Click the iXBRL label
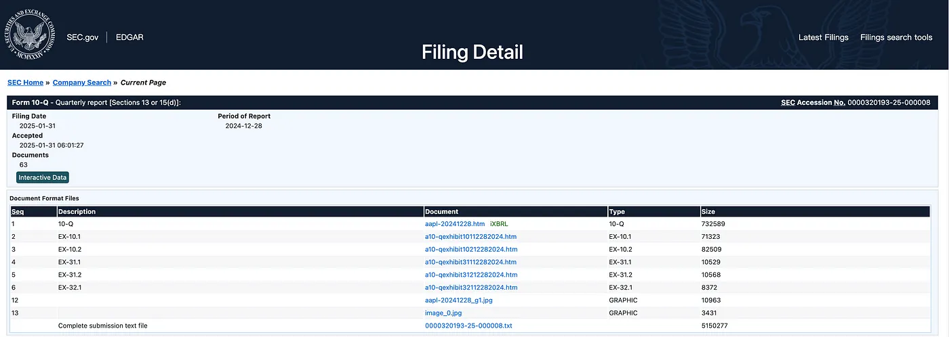949x337 pixels. 498,224
